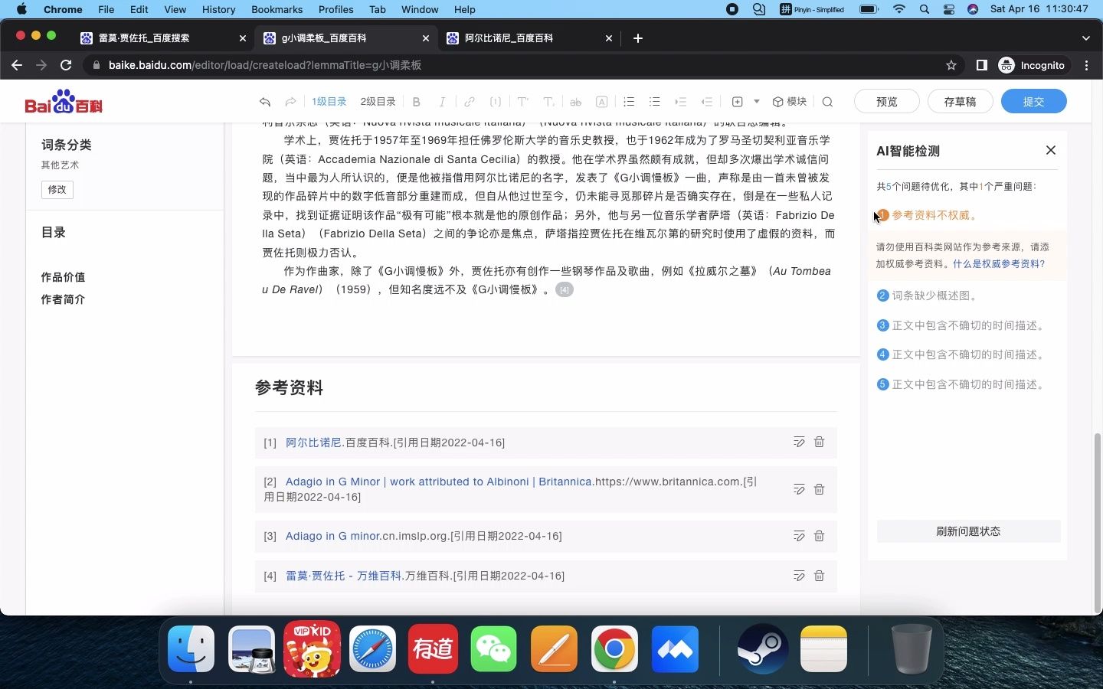Open a new Chrome tab
Screen dimensions: 1103x689
637,38
